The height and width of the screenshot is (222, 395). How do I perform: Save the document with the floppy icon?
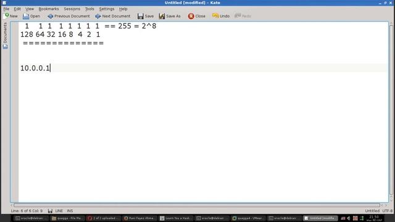146,16
